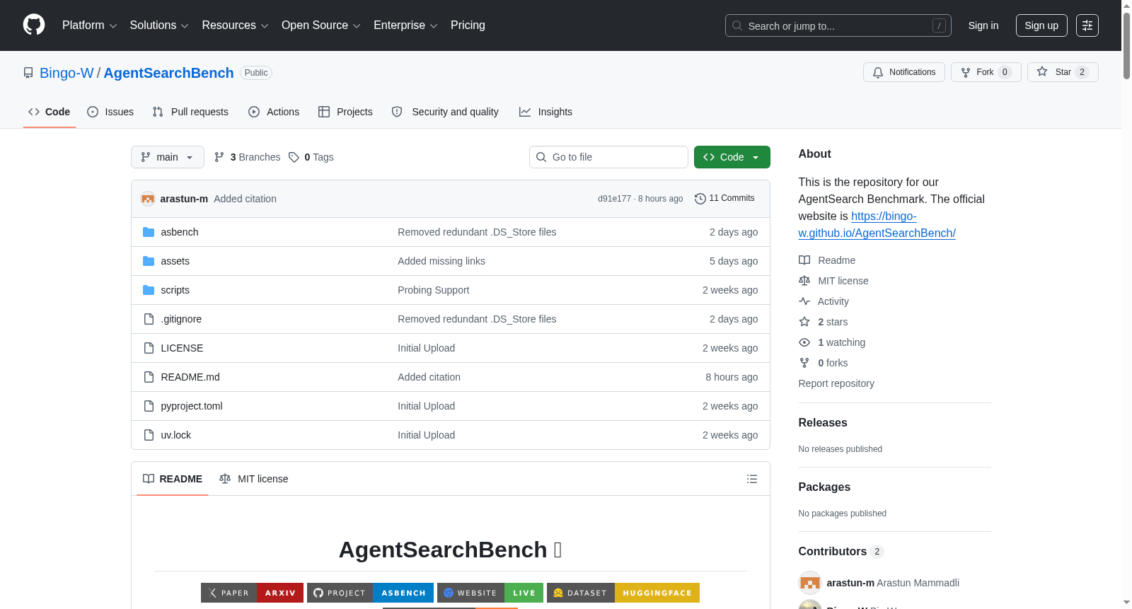Click the branch icon beside 3 Branches

click(x=219, y=157)
